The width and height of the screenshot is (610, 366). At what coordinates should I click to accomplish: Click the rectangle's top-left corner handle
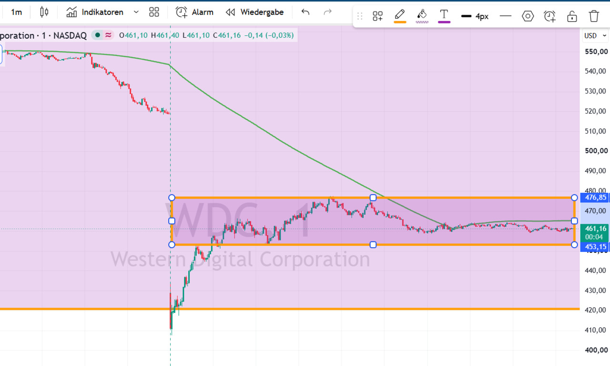pyautogui.click(x=172, y=198)
